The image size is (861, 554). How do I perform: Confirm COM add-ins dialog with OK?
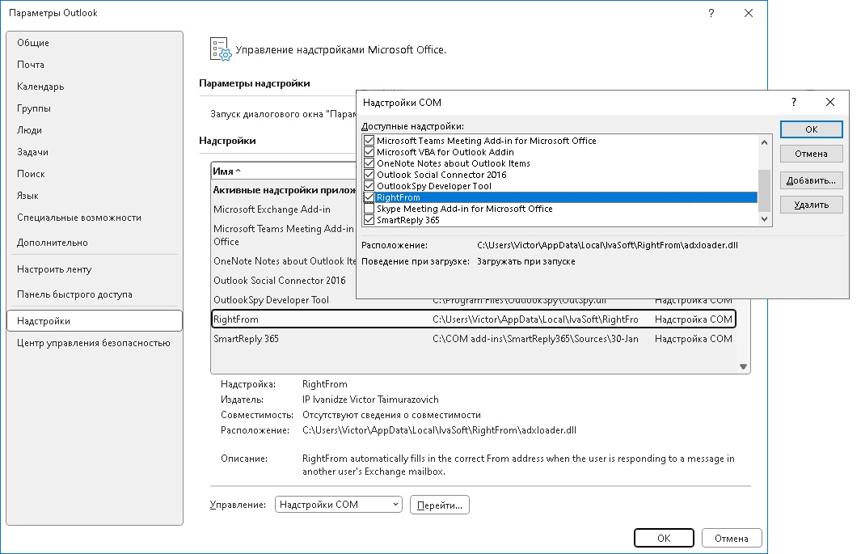[812, 129]
